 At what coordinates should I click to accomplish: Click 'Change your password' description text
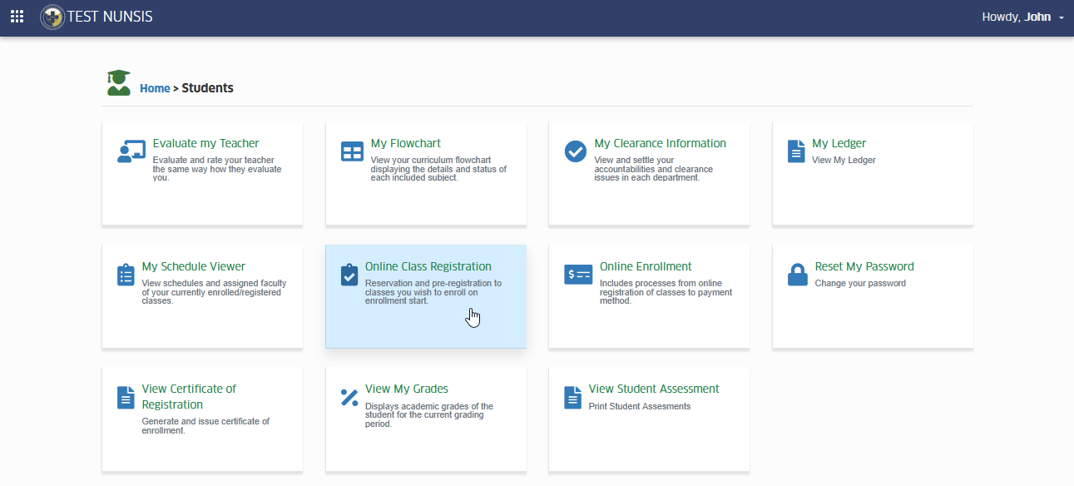[860, 283]
